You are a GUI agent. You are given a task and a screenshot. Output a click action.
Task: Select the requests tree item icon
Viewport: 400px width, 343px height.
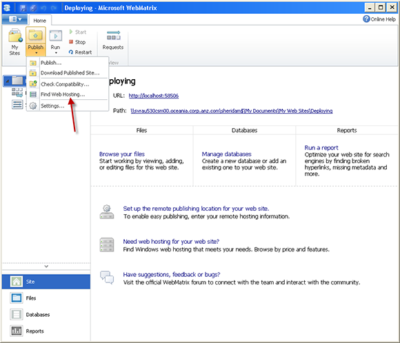coord(17,92)
